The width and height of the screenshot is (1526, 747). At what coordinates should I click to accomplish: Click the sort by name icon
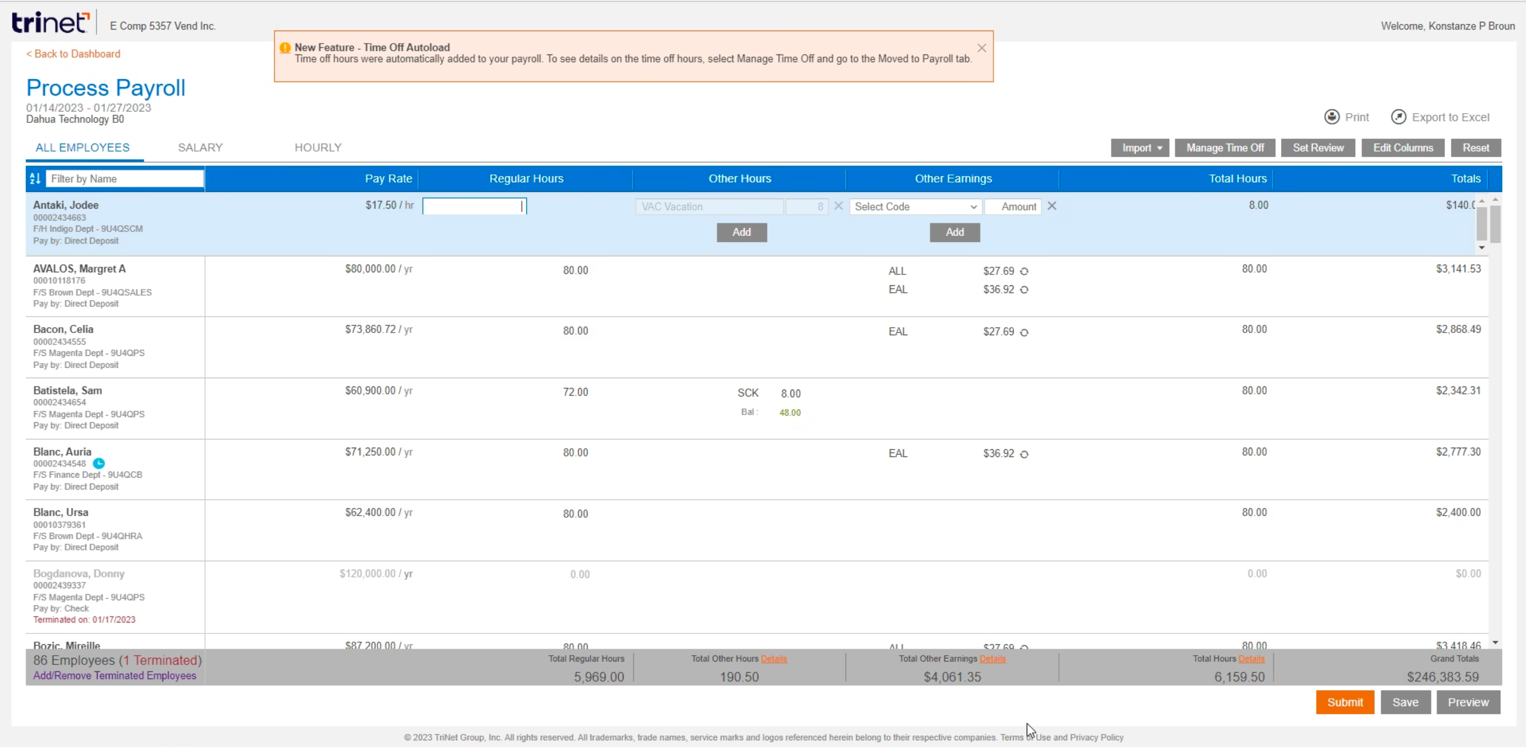pos(35,178)
